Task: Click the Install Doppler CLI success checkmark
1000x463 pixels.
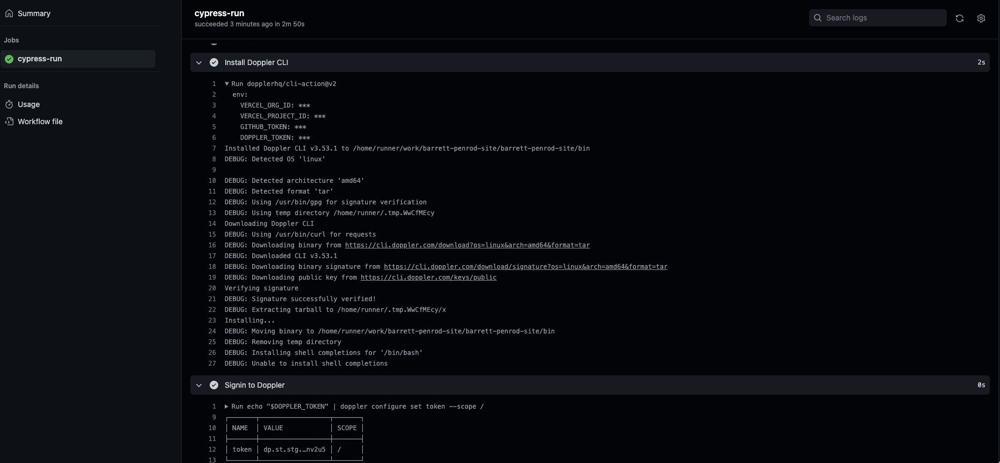Action: pyautogui.click(x=214, y=62)
